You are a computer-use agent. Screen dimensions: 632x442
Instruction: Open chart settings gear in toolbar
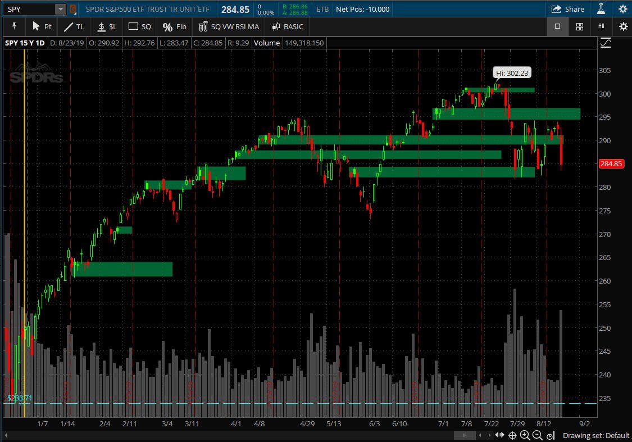tap(623, 26)
